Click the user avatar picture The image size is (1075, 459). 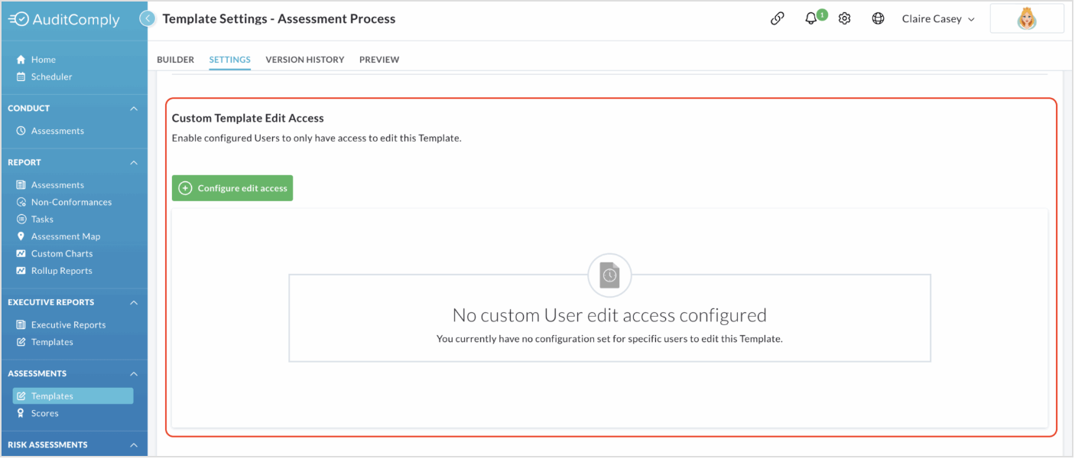(x=1027, y=19)
